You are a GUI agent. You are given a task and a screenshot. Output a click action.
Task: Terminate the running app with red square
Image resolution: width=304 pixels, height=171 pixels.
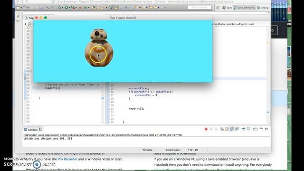click(206, 129)
